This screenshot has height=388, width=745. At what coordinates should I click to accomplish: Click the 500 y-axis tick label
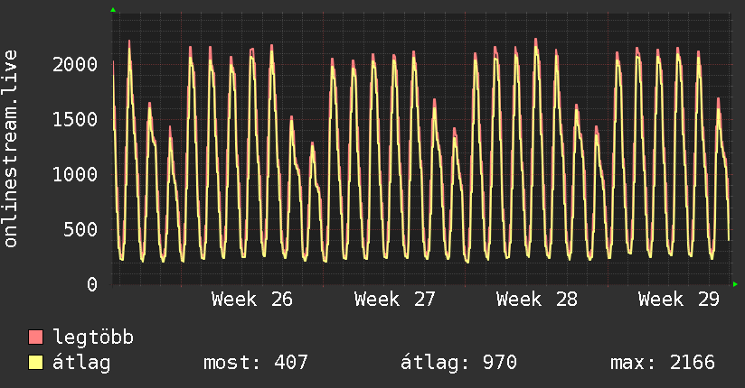[80, 229]
